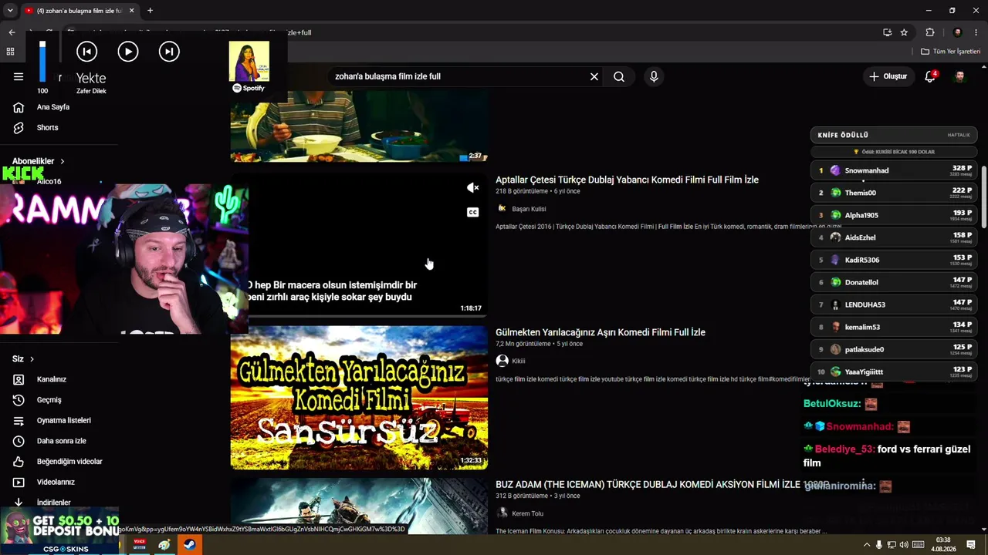Expand the tab search dropdown
The height and width of the screenshot is (555, 988).
pyautogui.click(x=10, y=11)
